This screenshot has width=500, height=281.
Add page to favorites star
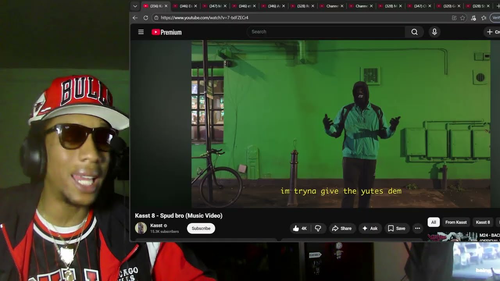(462, 18)
